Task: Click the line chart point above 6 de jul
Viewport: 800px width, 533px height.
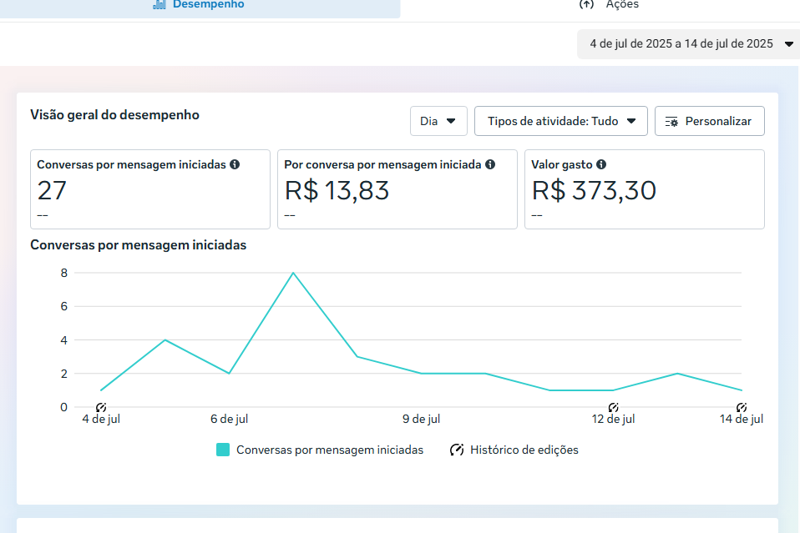Action: (229, 373)
